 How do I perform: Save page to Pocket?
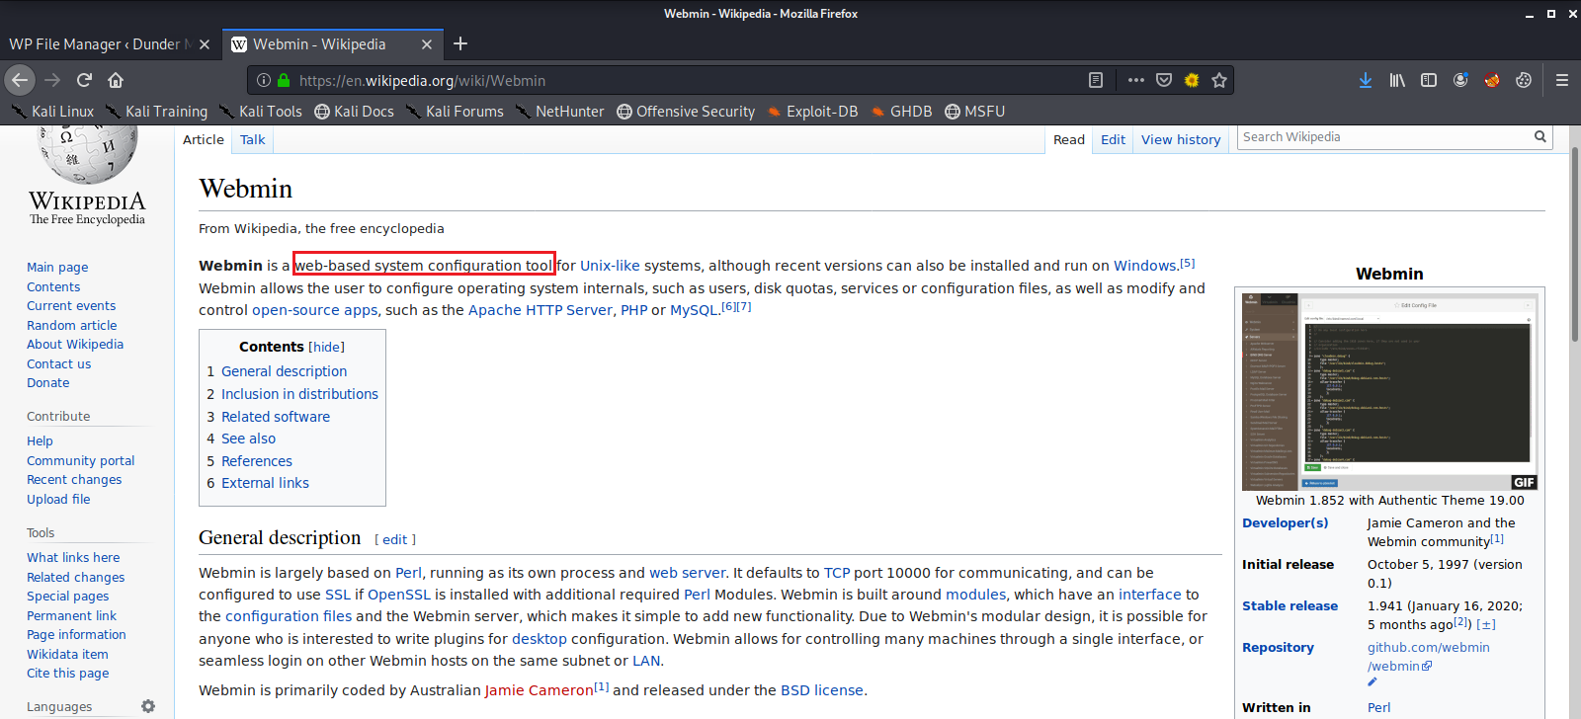pos(1164,80)
